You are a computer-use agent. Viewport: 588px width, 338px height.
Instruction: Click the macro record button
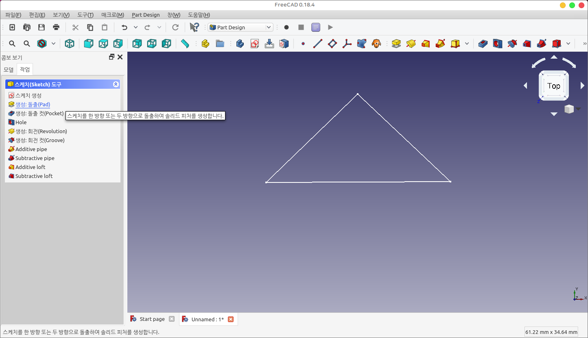tap(286, 27)
